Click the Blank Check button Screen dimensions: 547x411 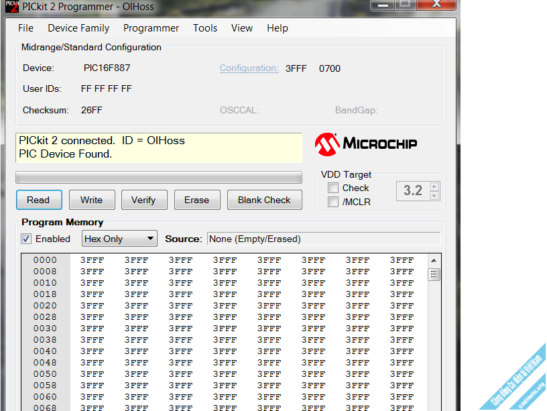(x=264, y=200)
